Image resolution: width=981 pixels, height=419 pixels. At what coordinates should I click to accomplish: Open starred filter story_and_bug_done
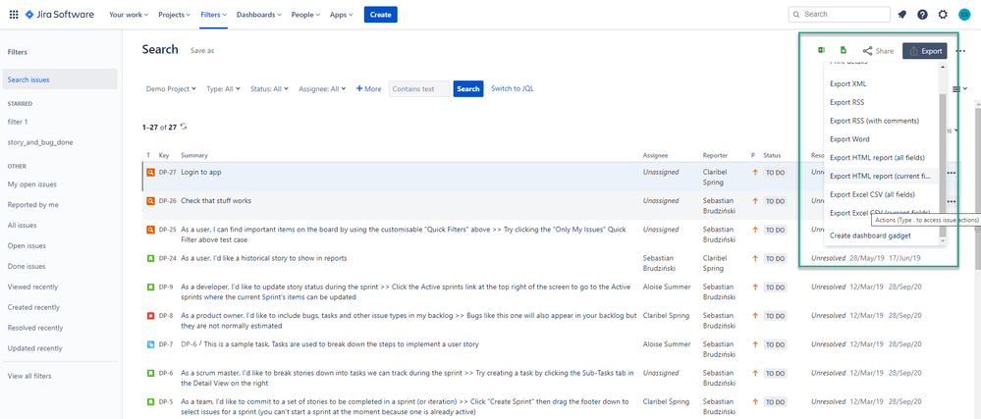(x=40, y=142)
